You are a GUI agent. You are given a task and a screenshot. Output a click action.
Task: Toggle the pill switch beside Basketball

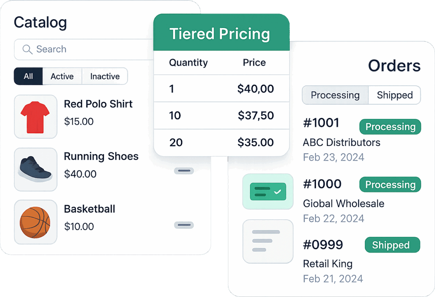pyautogui.click(x=184, y=225)
